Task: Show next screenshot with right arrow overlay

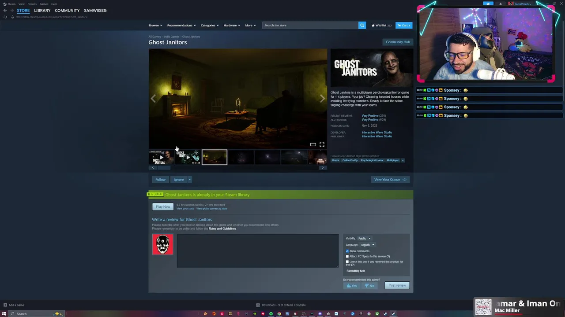Action: point(322,99)
